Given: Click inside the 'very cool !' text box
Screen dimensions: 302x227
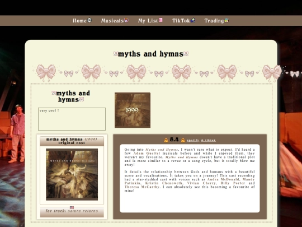Looking at the screenshot, I should coord(72,119).
